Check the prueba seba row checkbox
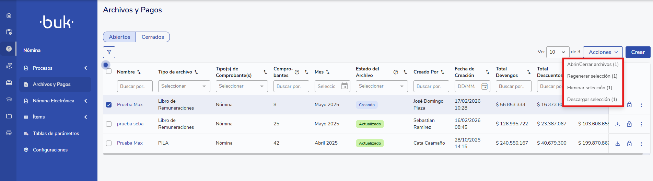653x181 pixels. (109, 124)
